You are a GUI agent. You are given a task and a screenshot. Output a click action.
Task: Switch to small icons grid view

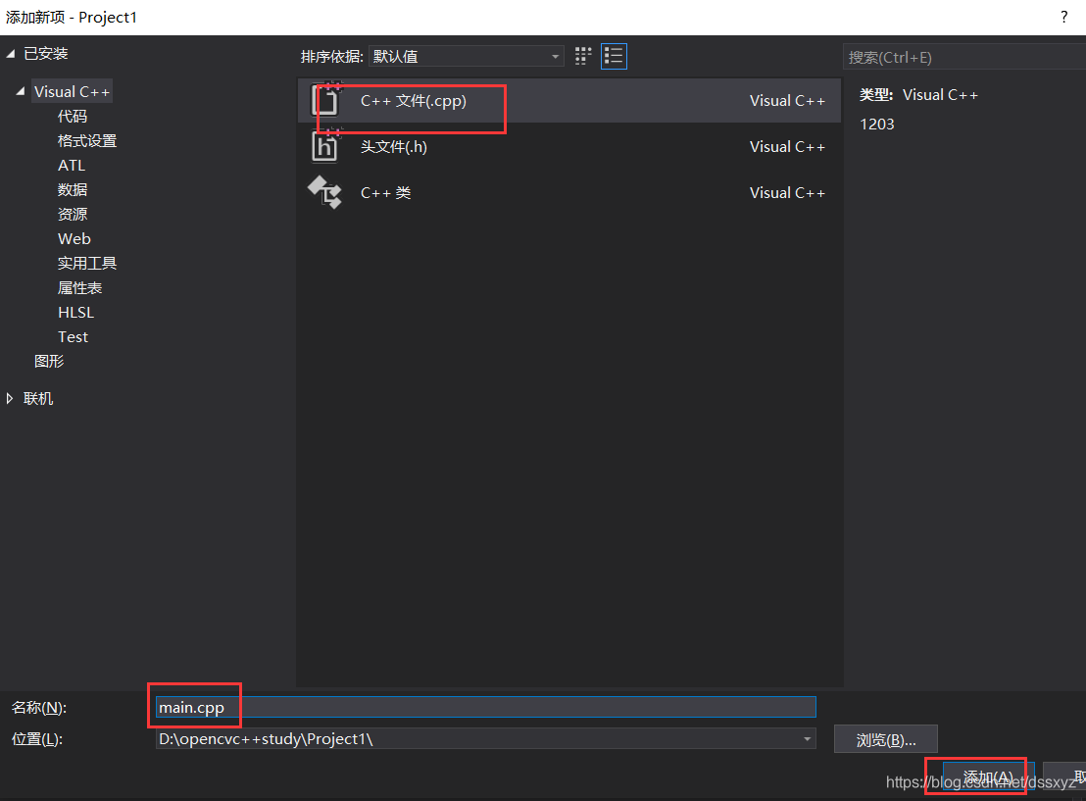(x=583, y=56)
